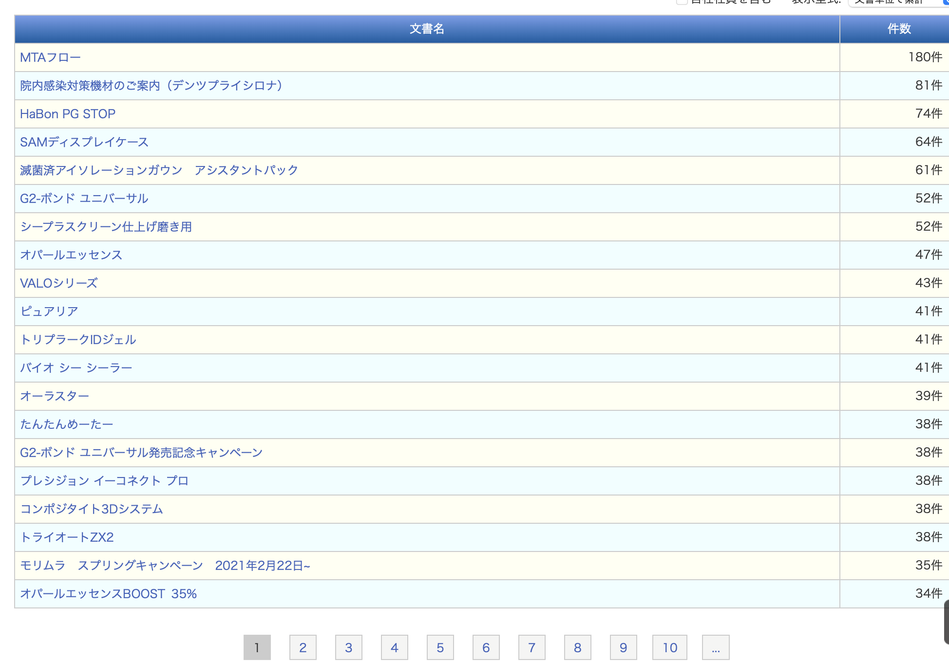
Task: Open シープラスクリーン仕上げ磨き用 document
Action: [x=106, y=227]
